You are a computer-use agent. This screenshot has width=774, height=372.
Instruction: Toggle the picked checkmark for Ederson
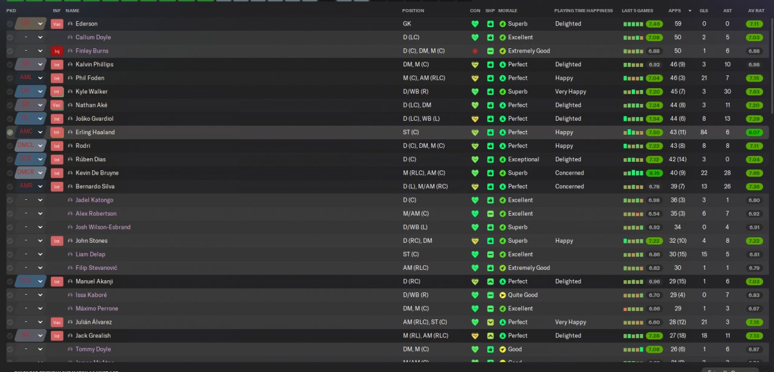coord(10,24)
